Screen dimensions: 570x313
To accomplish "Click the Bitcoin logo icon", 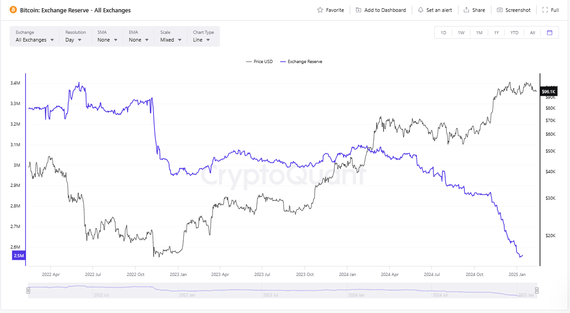I will 13,10.
